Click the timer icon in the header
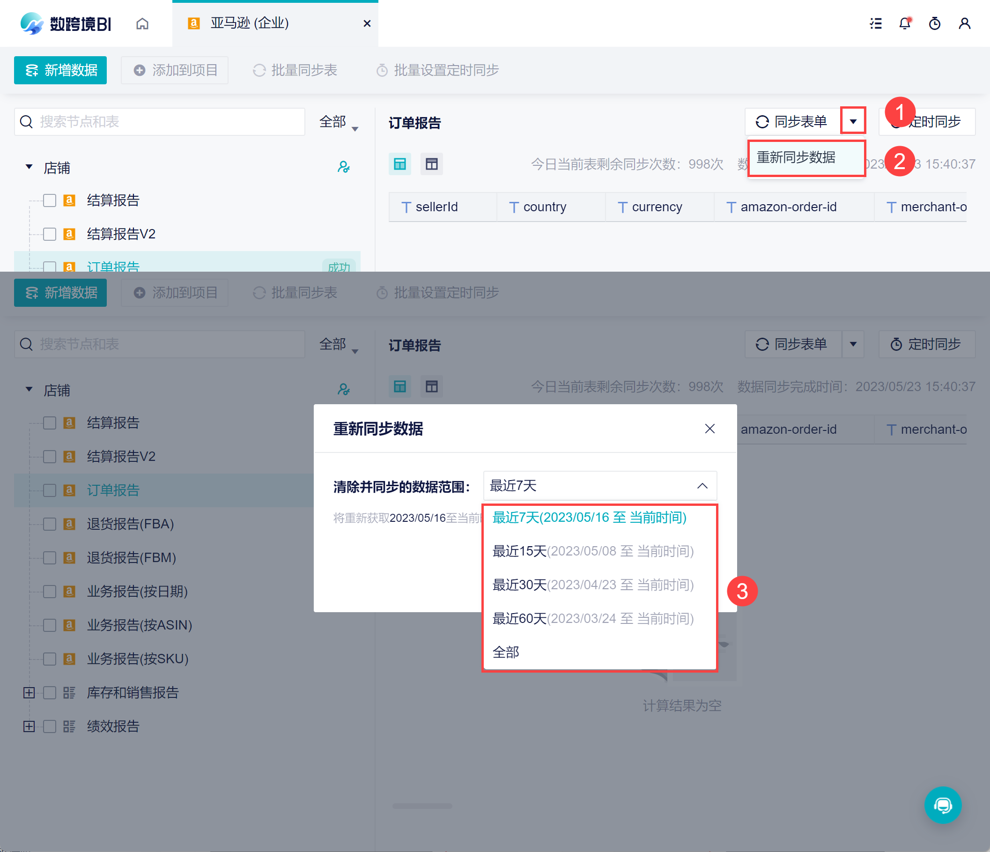The width and height of the screenshot is (990, 852). [935, 23]
